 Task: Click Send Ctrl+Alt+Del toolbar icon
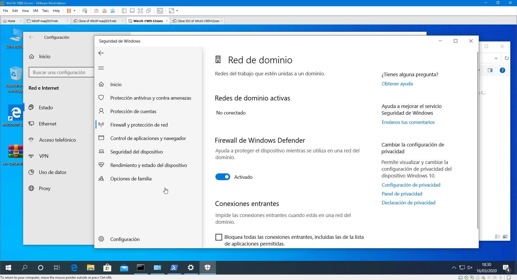click(85, 11)
